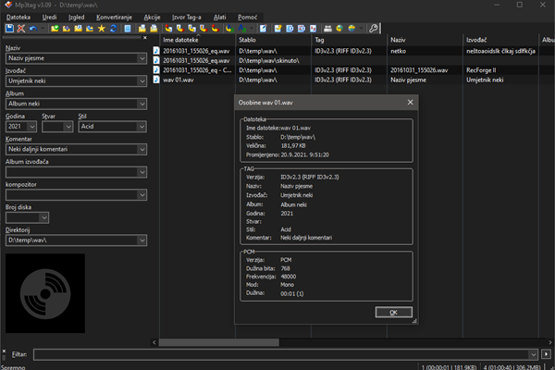Open the Komentar field dropdown
This screenshot has height=370, width=555.
click(142, 149)
